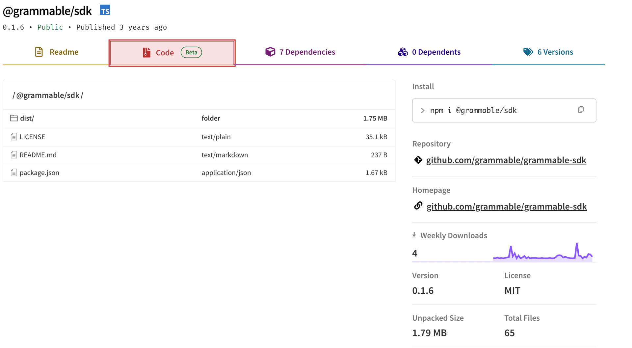Click the package box icon beside 7 Dependencies
The height and width of the screenshot is (348, 632).
[x=270, y=52]
